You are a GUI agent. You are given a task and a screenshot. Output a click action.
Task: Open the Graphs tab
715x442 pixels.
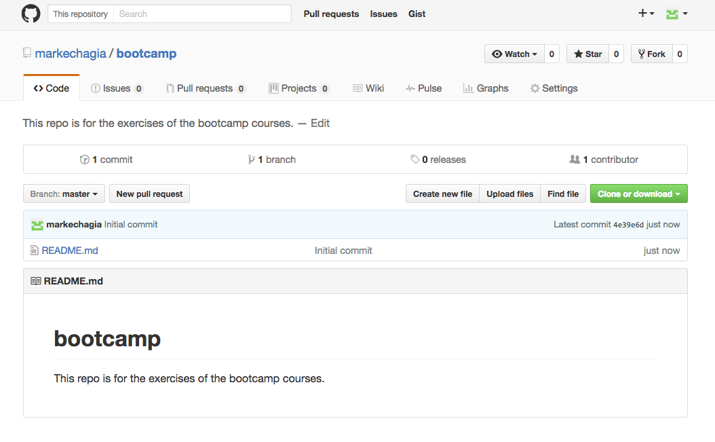click(486, 88)
